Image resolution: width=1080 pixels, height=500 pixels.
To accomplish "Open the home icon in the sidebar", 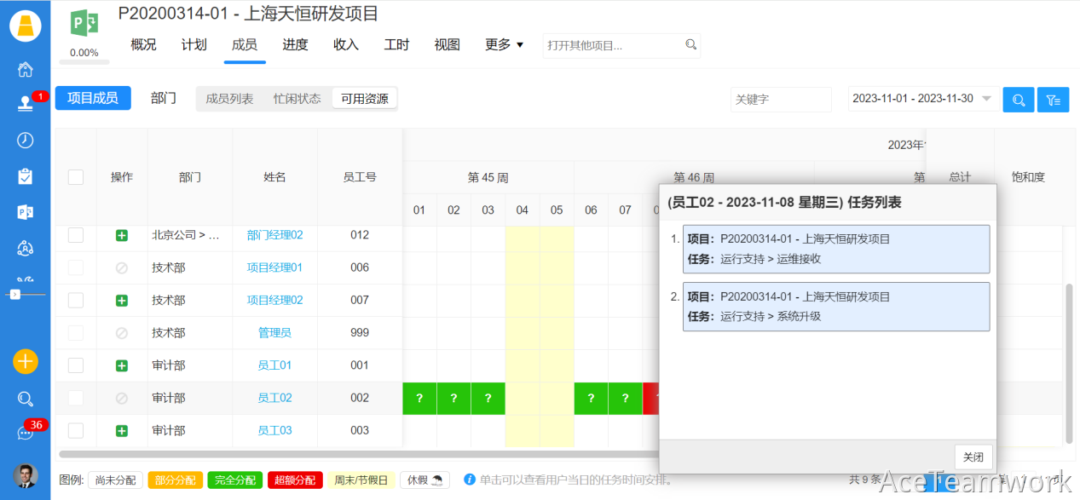I will click(x=26, y=70).
